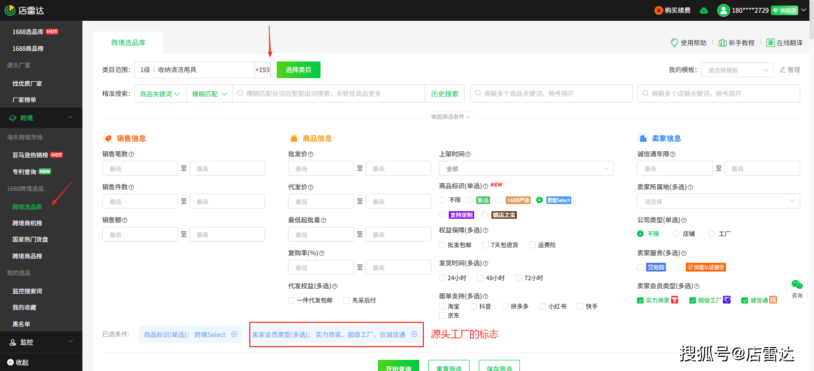This screenshot has width=814, height=371.
Task: Click the 新手教程 book icon
Action: point(722,43)
